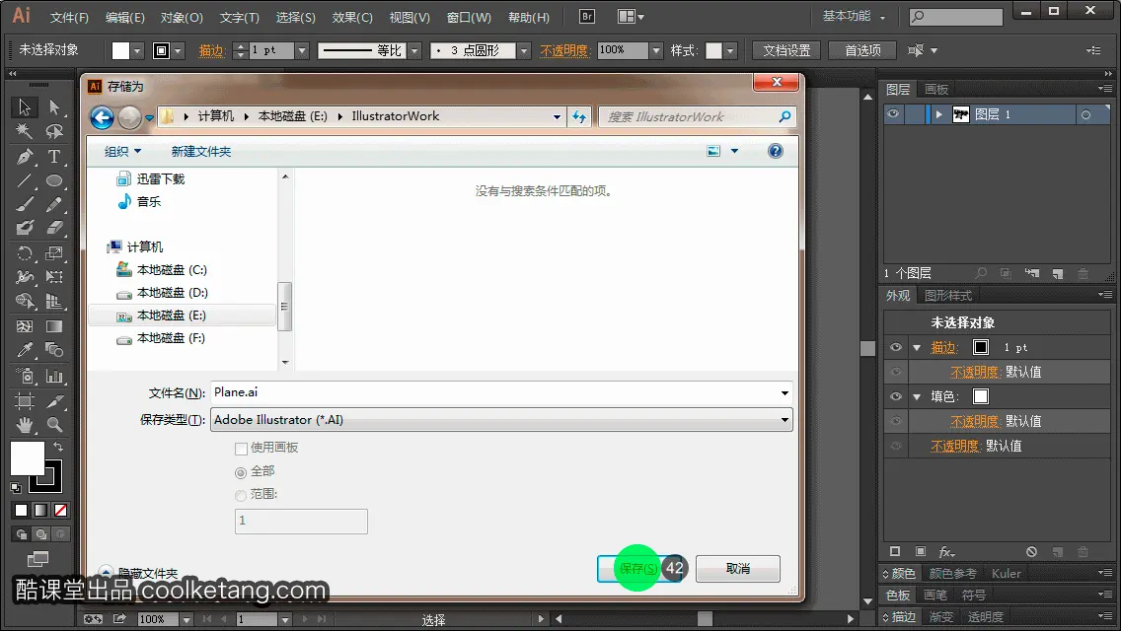Click the 取消 button

pos(738,569)
